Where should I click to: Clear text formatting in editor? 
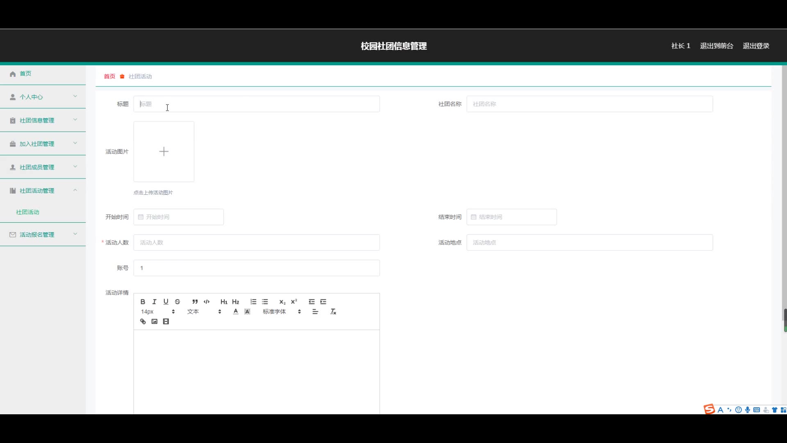333,311
